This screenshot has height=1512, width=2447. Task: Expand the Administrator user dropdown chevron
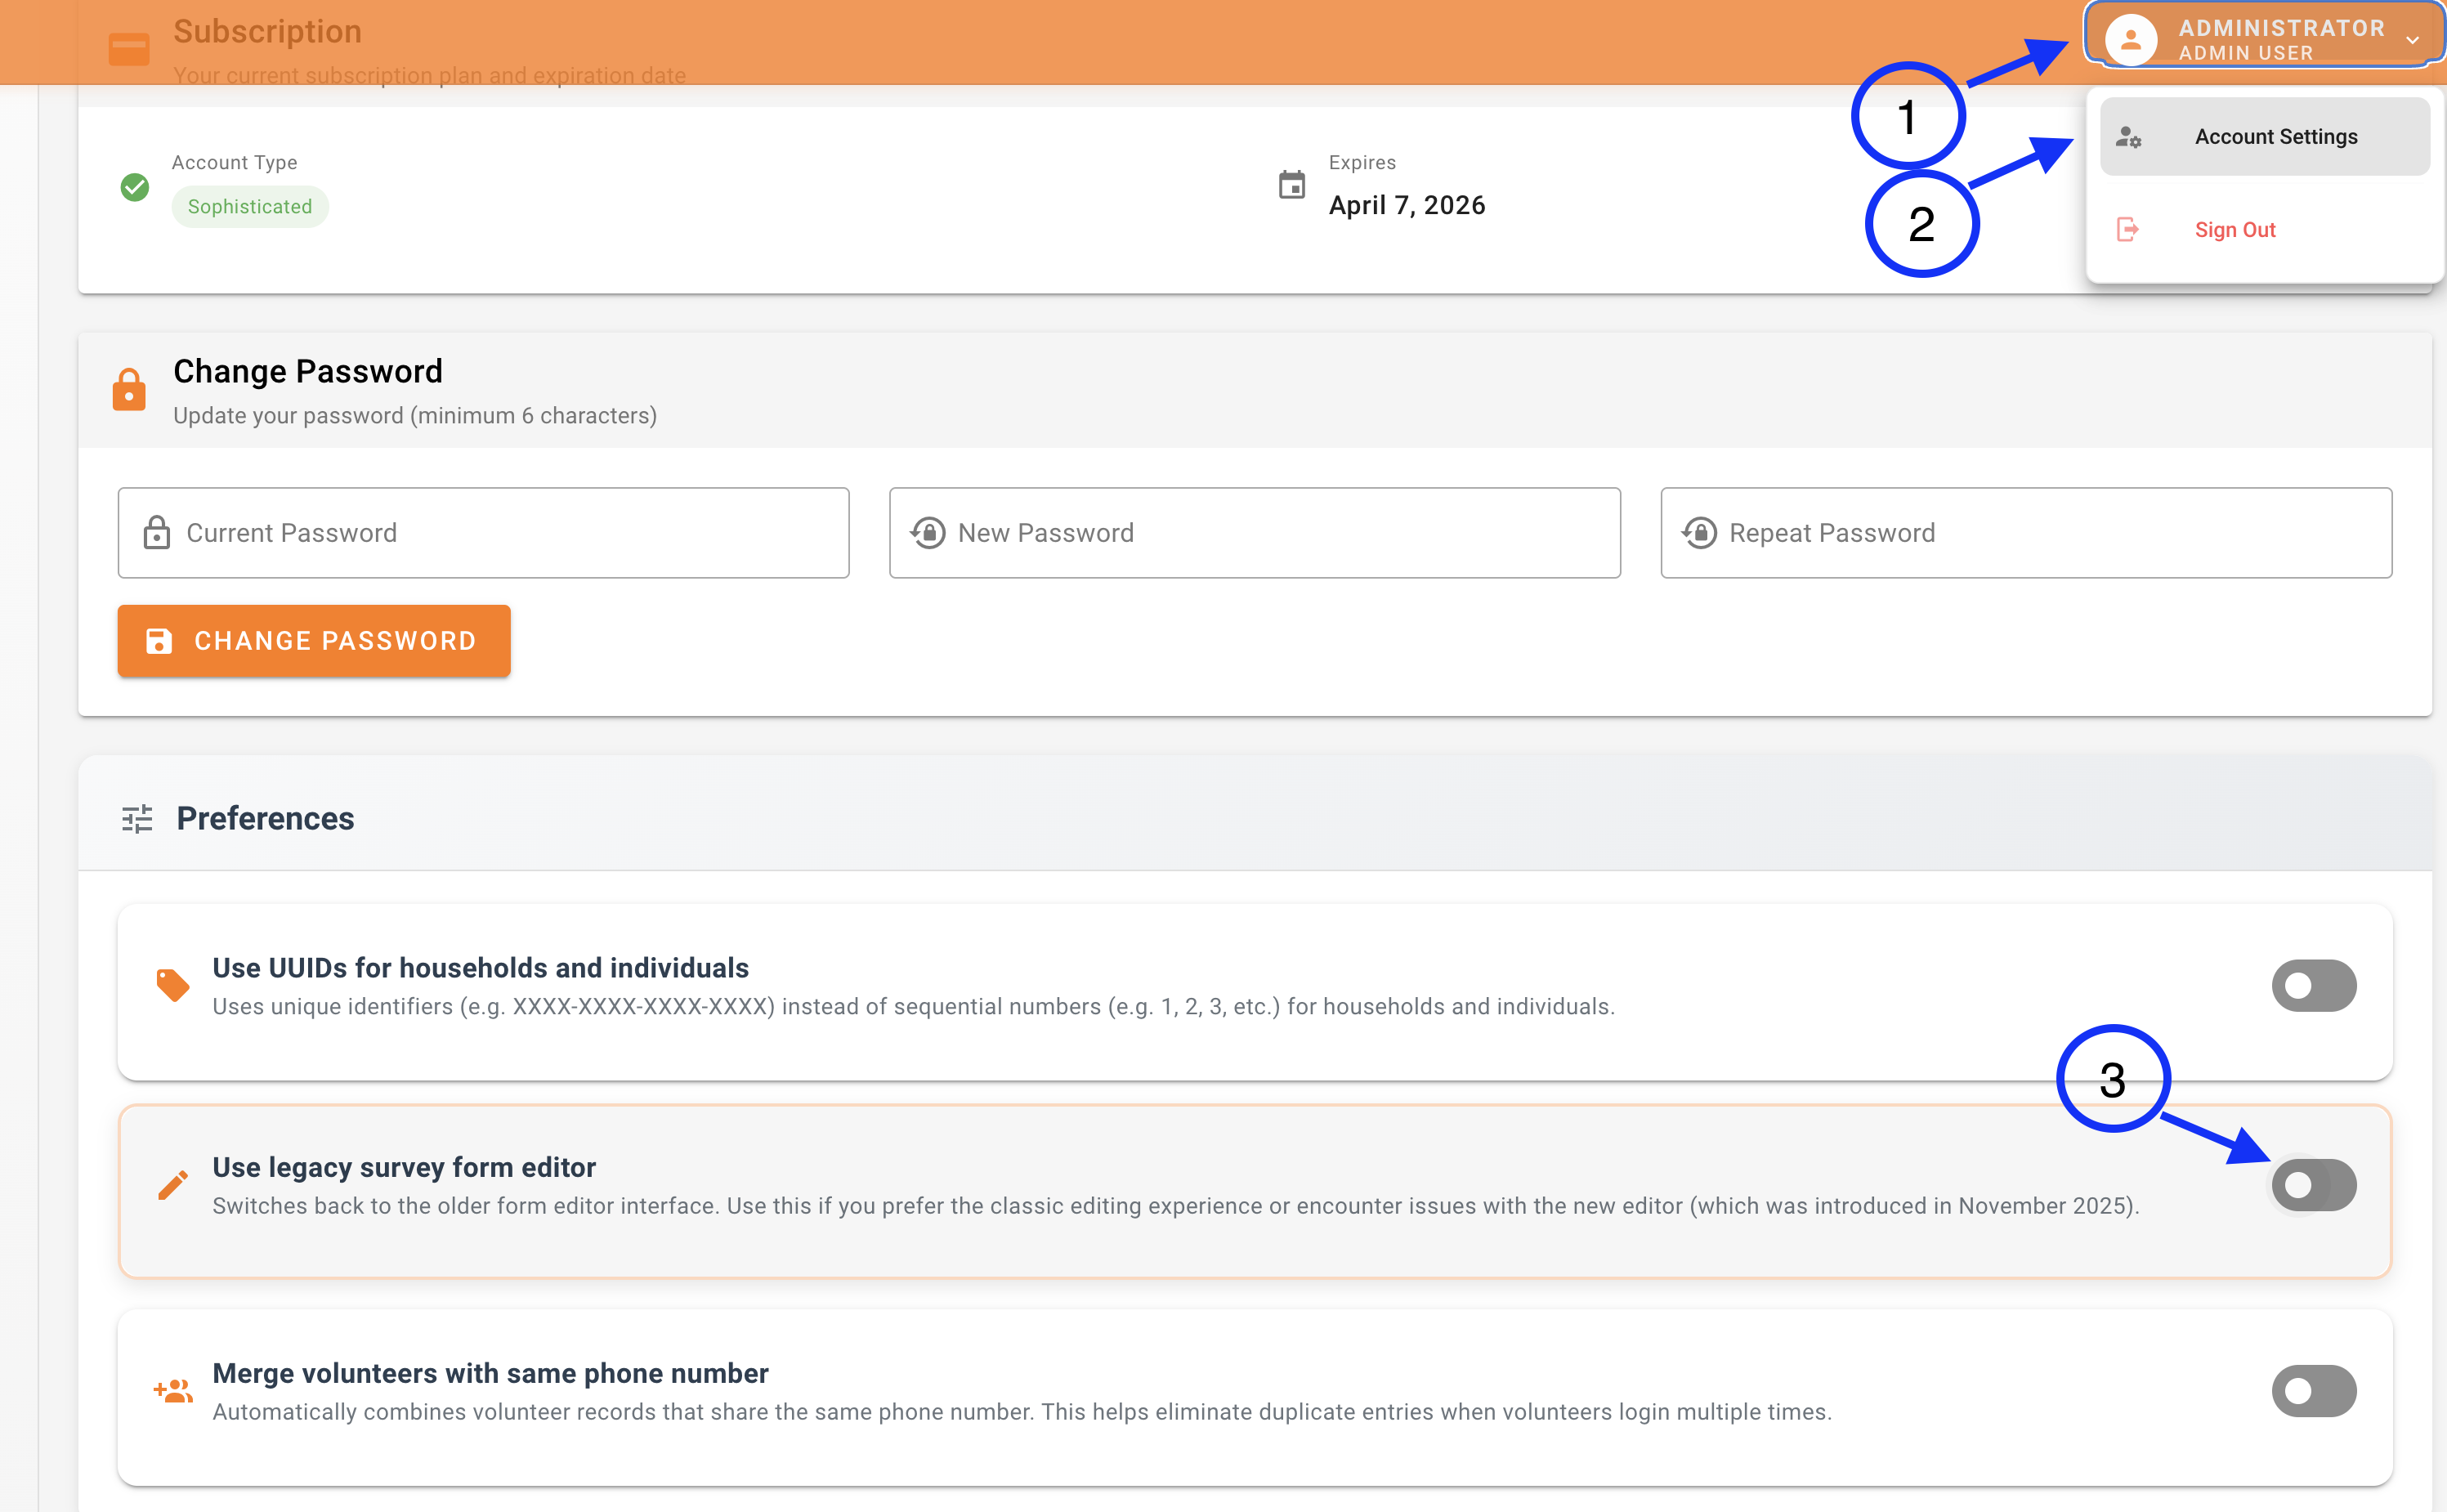(2412, 41)
